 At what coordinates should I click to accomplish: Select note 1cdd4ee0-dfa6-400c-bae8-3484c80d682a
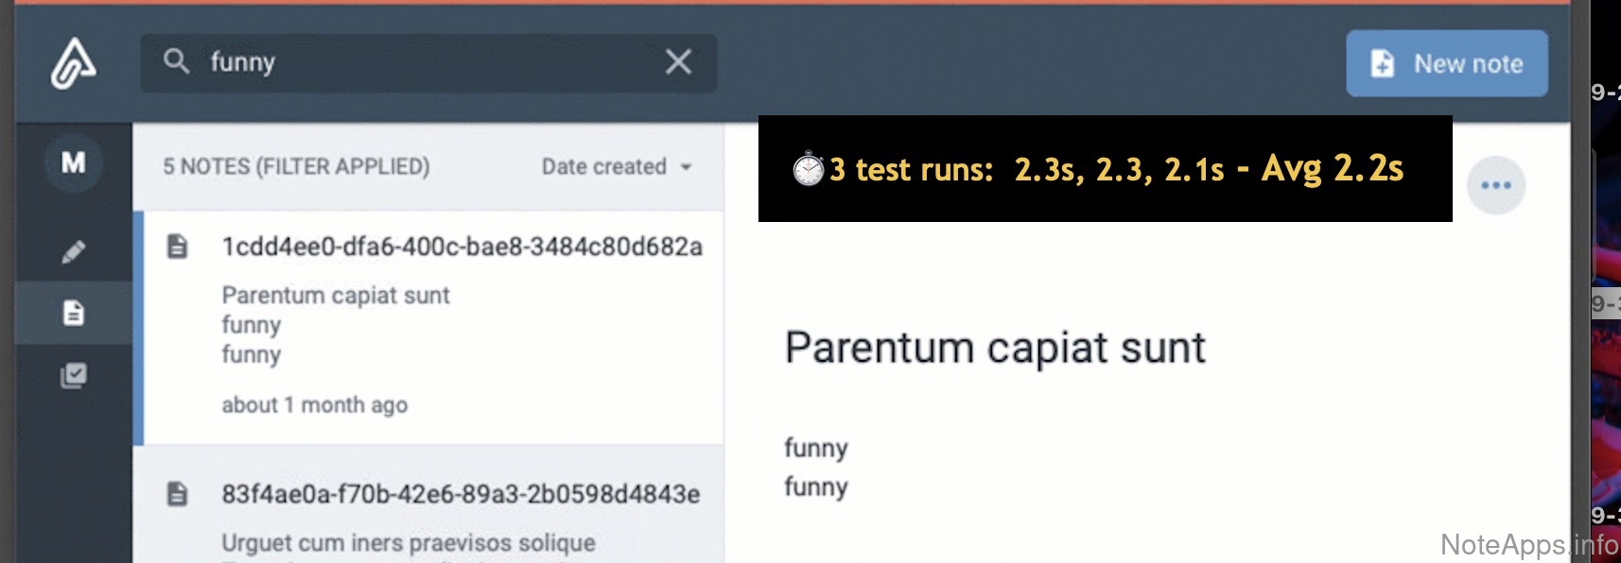pos(462,247)
